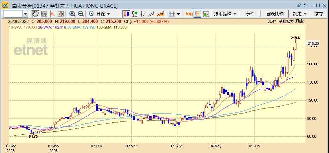Click the crosshair binoculars view icon
Image resolution: width=329 pixels, height=153 pixels.
click(44, 14)
